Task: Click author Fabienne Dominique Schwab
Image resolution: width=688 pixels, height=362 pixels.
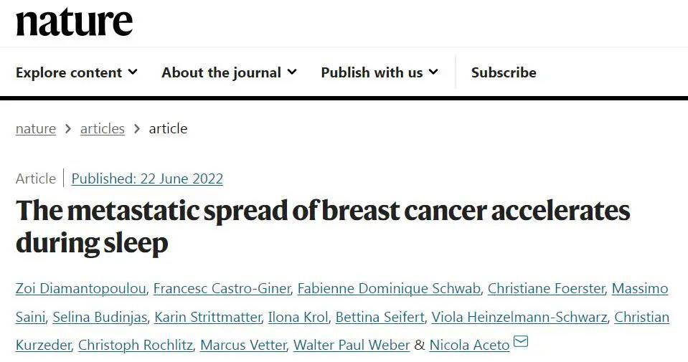Action: 387,289
